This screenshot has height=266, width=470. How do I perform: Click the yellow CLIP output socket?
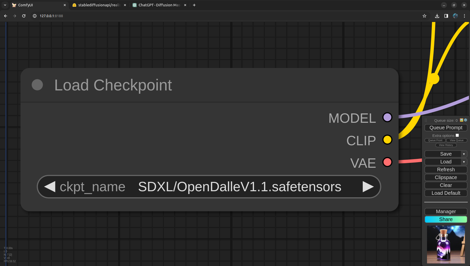click(x=387, y=140)
